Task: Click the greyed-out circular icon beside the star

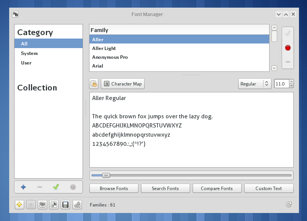Action: [31, 205]
